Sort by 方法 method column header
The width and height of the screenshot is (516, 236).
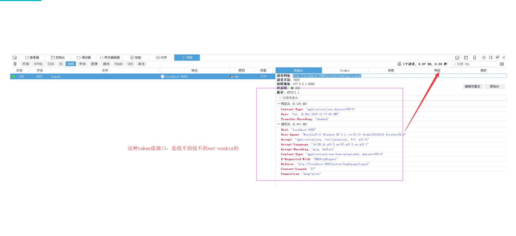pos(40,71)
